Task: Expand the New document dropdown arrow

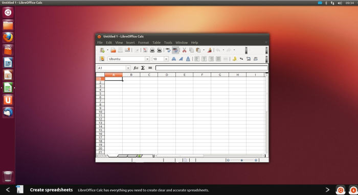Action: (x=107, y=50)
